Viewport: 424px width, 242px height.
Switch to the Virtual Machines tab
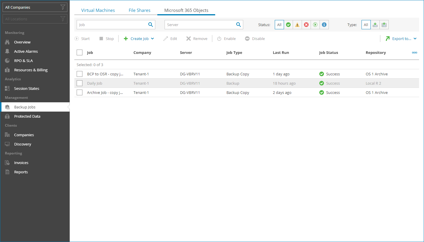click(x=98, y=10)
